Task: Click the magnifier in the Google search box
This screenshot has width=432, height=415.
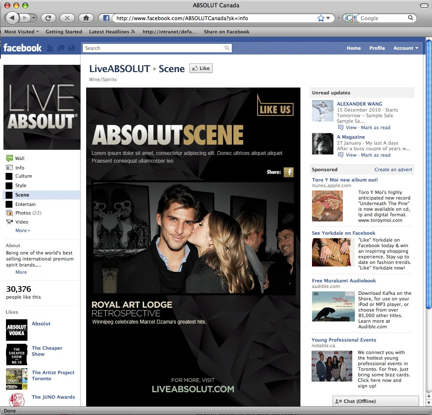Action: [410, 18]
